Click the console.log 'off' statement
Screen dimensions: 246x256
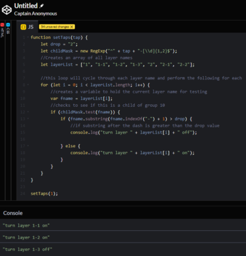click(x=134, y=132)
